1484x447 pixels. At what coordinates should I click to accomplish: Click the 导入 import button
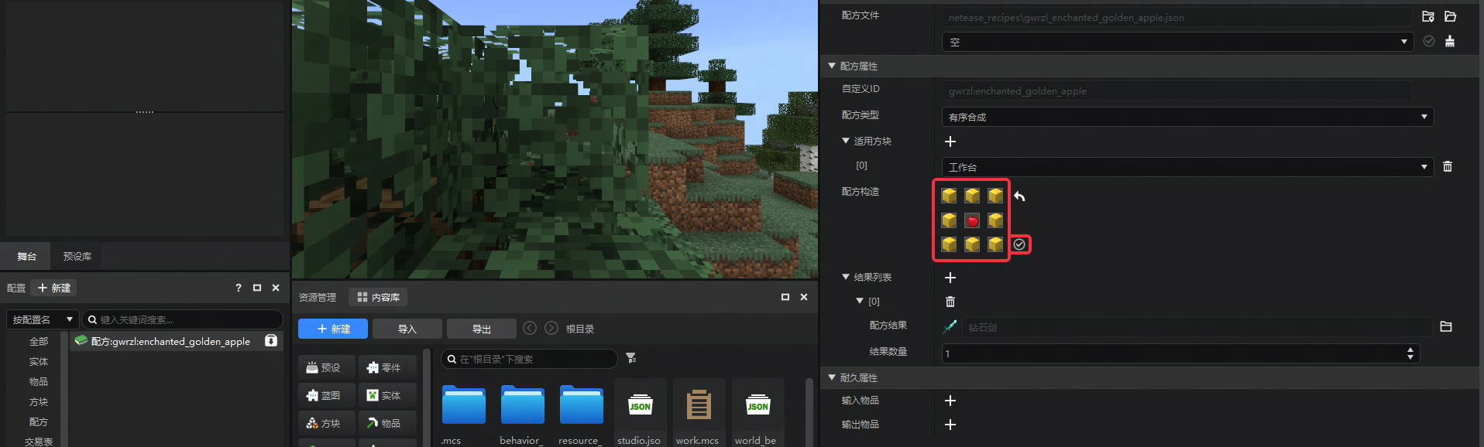(407, 329)
